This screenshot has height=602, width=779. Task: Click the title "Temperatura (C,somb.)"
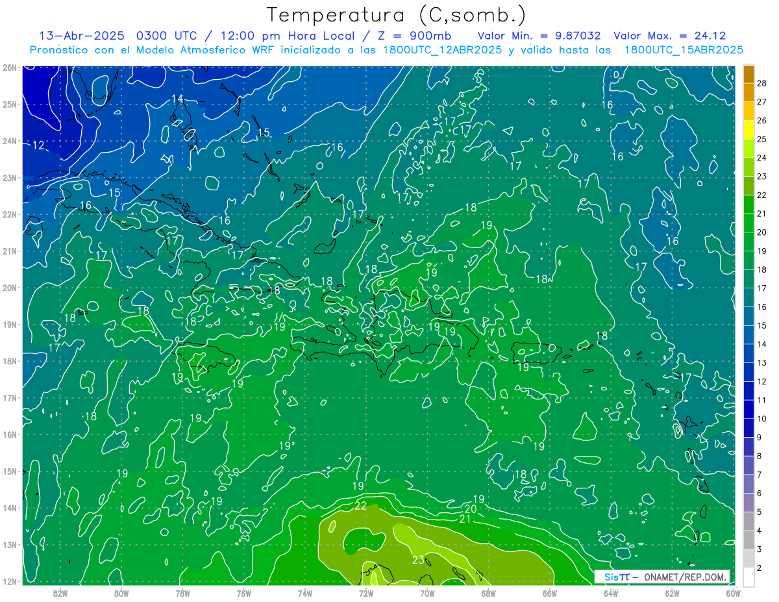click(397, 15)
